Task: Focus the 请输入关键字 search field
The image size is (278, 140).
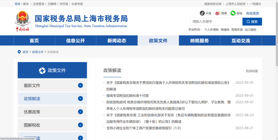Action: pos(216,22)
